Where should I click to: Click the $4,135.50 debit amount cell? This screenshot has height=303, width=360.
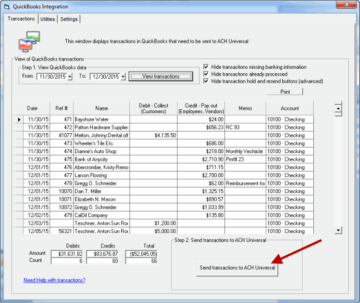point(153,135)
